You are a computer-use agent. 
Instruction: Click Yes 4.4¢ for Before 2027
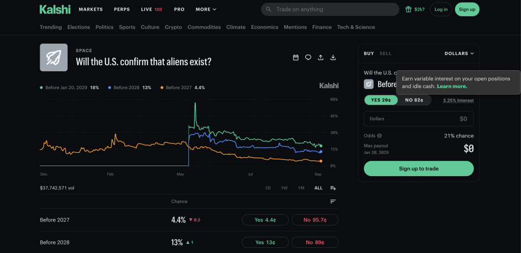[x=265, y=220]
